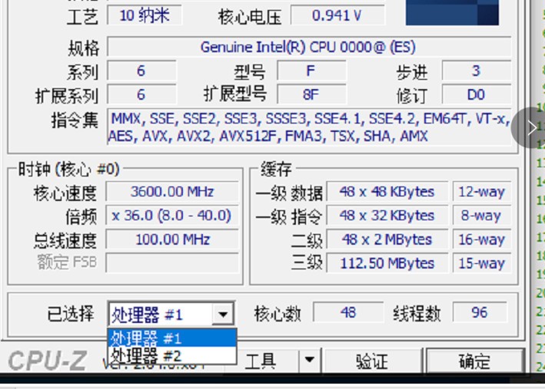Click the 工艺 value 10 纳米
Viewport: 545px width, 389px height.
[145, 15]
